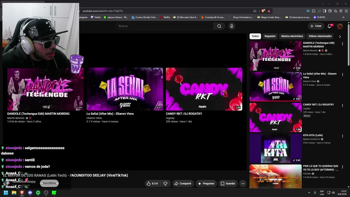Click the Brave Shields lion icon

(263, 11)
